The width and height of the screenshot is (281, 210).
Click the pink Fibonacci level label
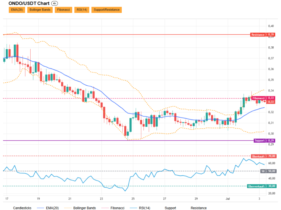pos(263,98)
